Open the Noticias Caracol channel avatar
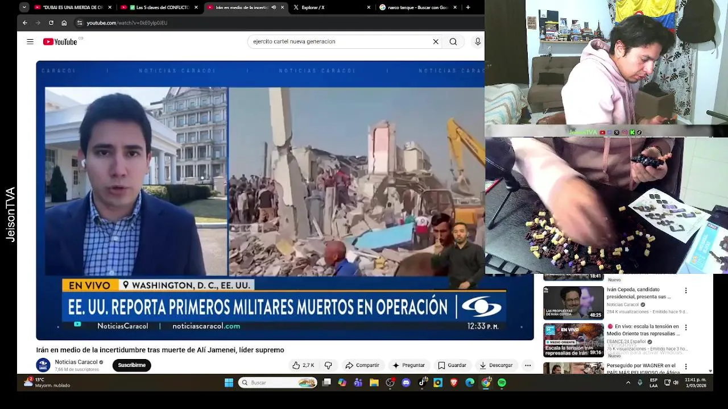The image size is (728, 409). click(43, 365)
